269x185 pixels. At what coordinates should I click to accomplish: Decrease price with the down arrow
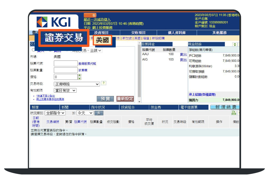79,78
